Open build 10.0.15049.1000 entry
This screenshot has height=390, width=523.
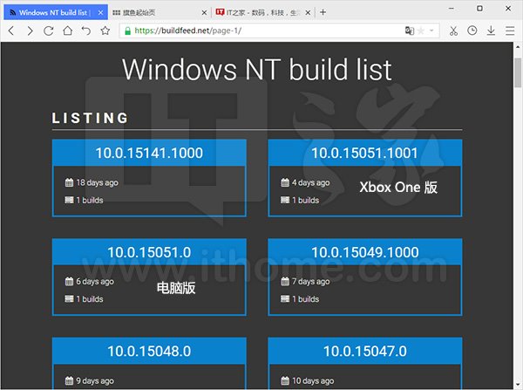pos(364,252)
